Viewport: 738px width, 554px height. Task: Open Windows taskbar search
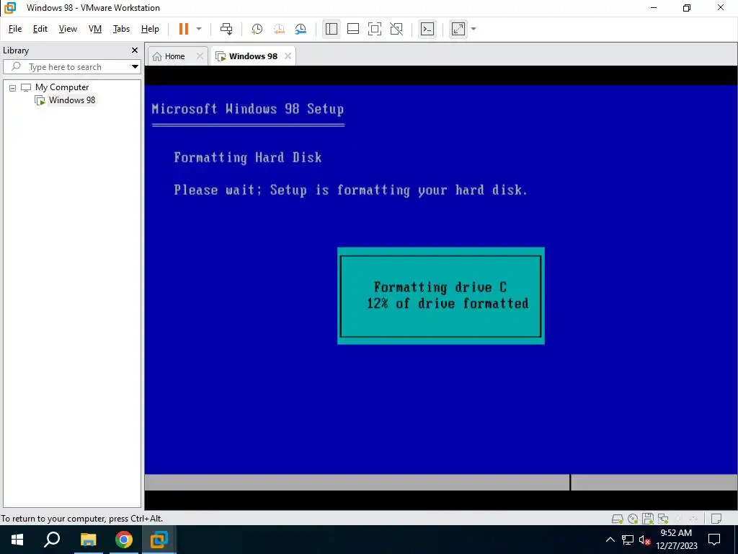(x=52, y=540)
